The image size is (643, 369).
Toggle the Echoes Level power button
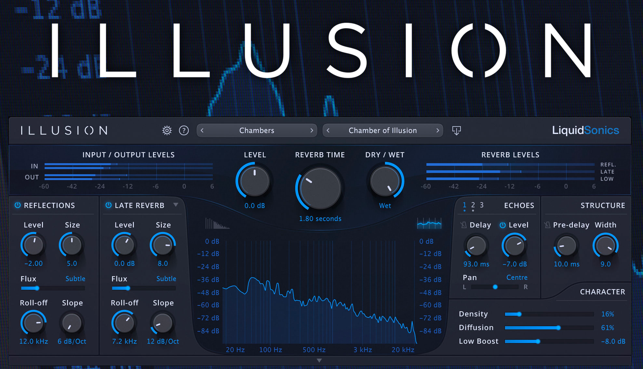point(503,225)
